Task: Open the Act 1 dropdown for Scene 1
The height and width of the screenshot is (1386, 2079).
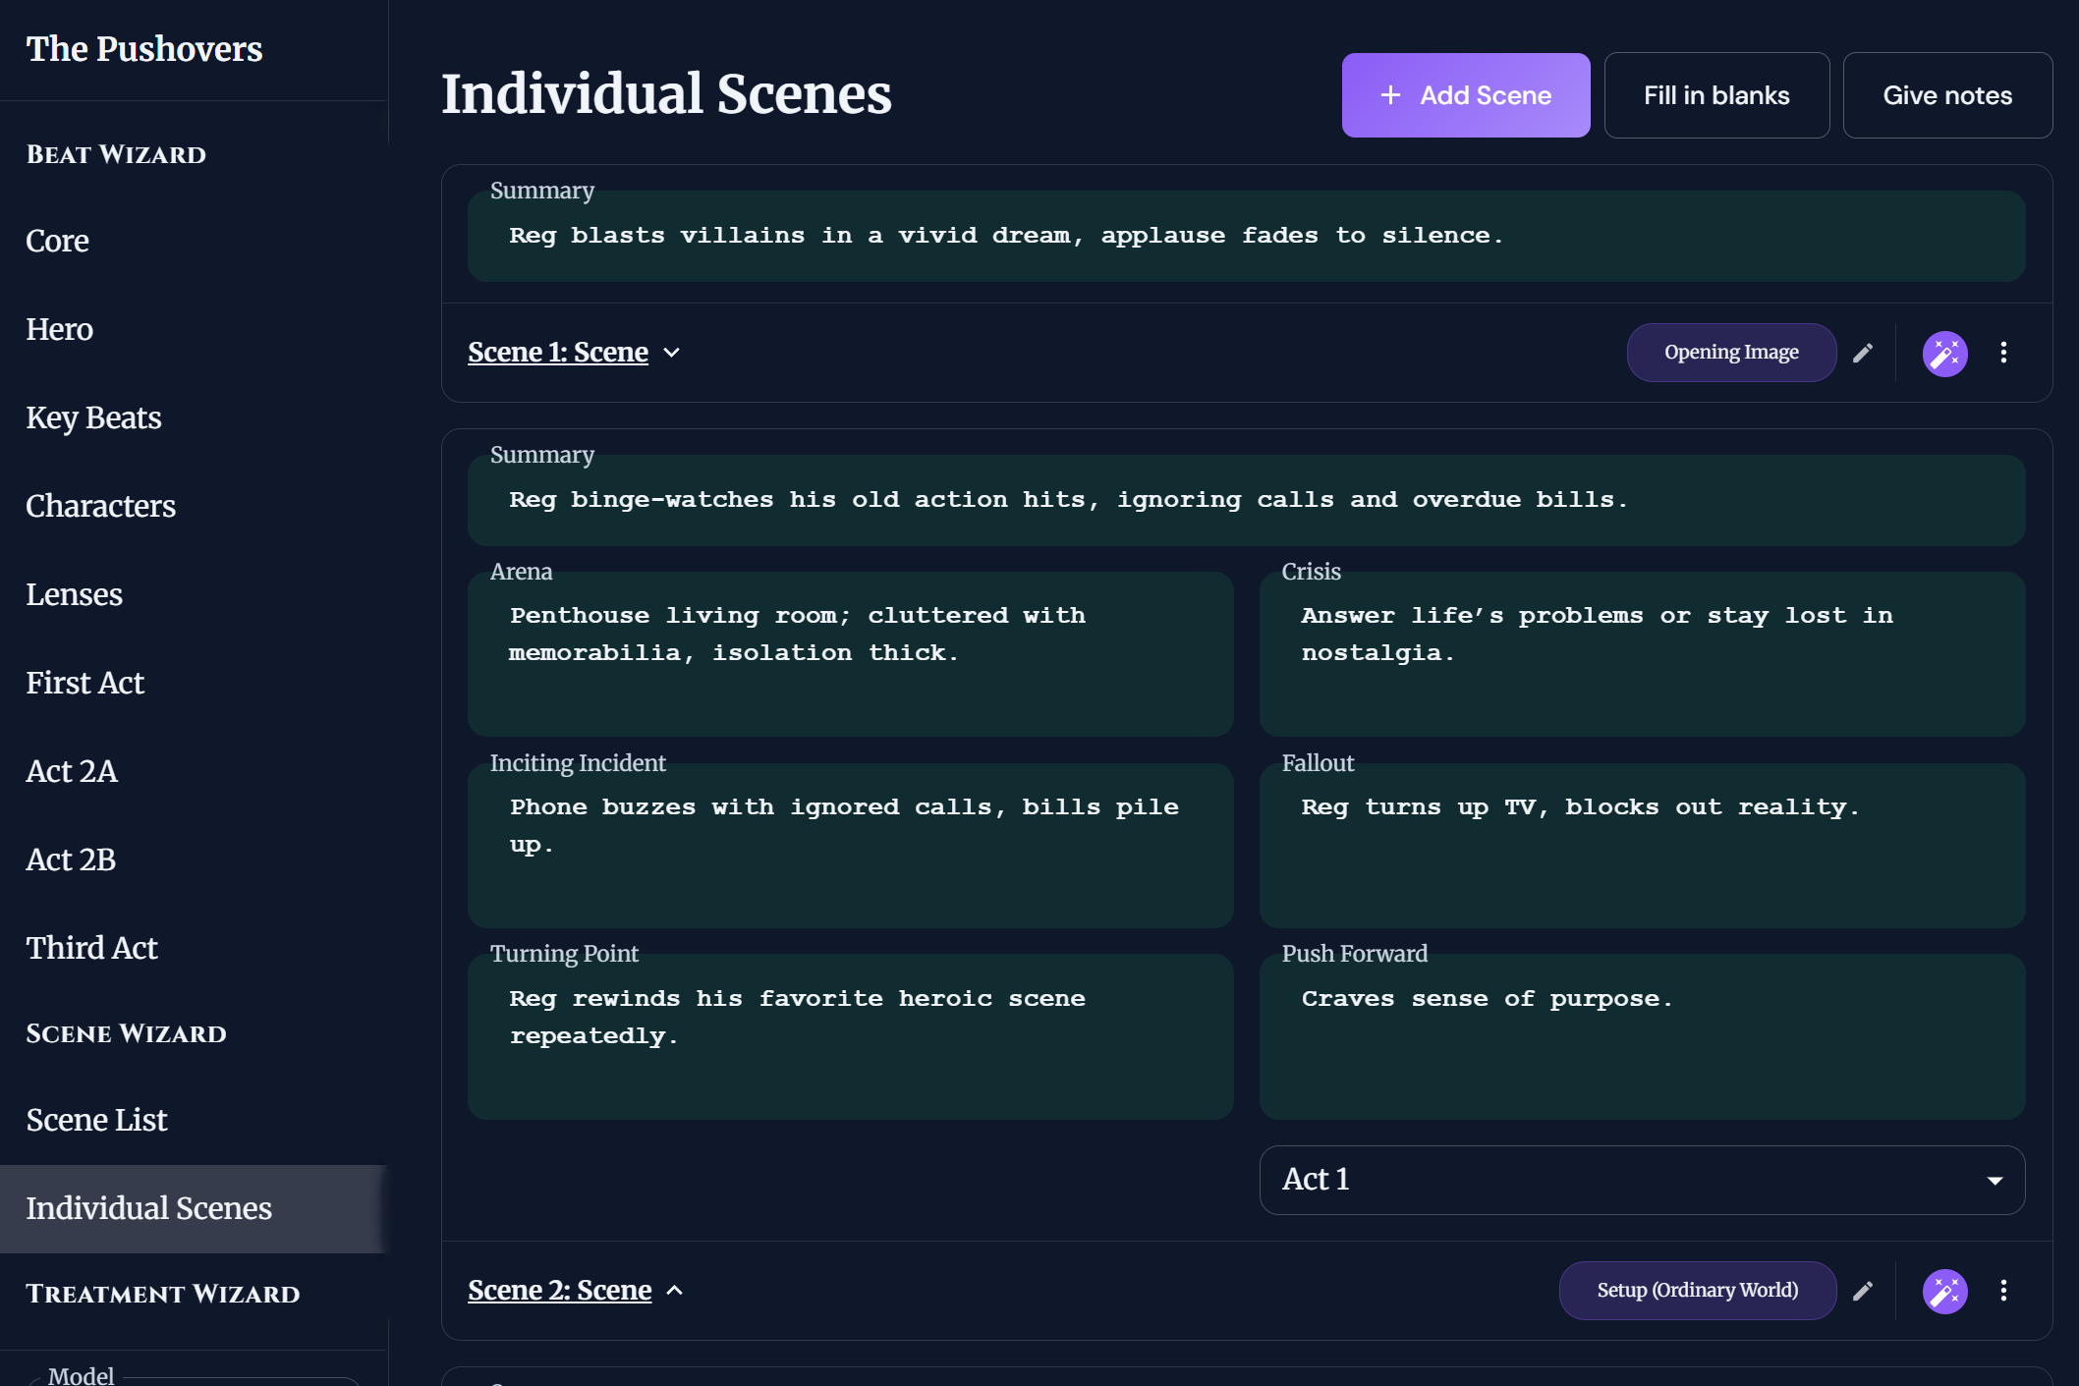Action: pos(1642,1180)
